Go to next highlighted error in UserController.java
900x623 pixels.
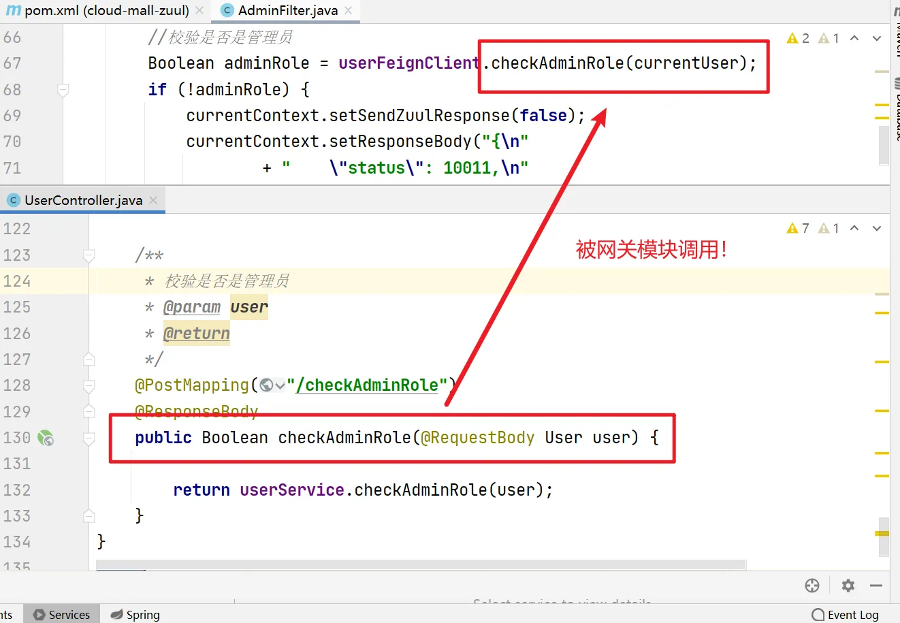pos(877,228)
